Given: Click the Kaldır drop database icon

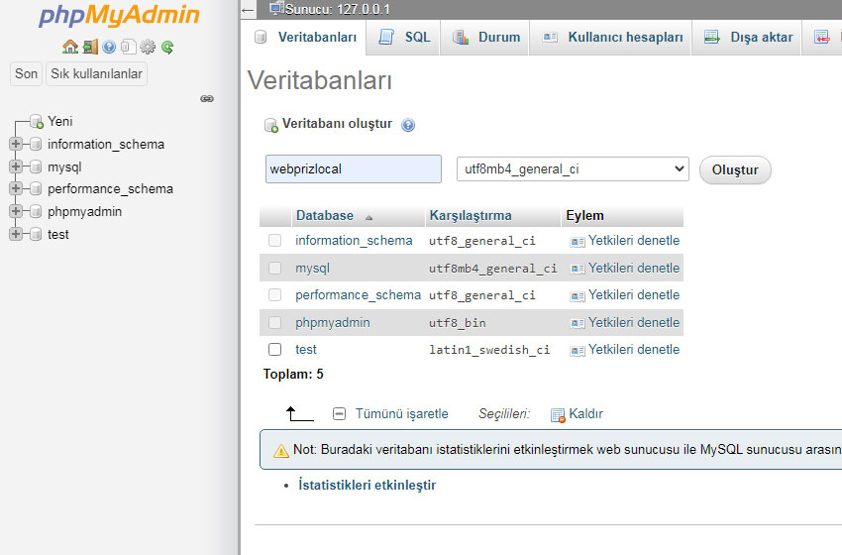Looking at the screenshot, I should point(558,415).
